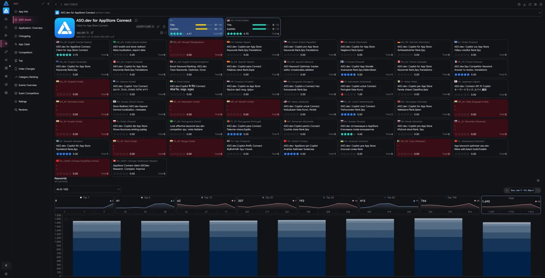Open the FR_FR: French (France) card
Image resolution: width=545 pixels, height=278 pixels.
(480, 68)
